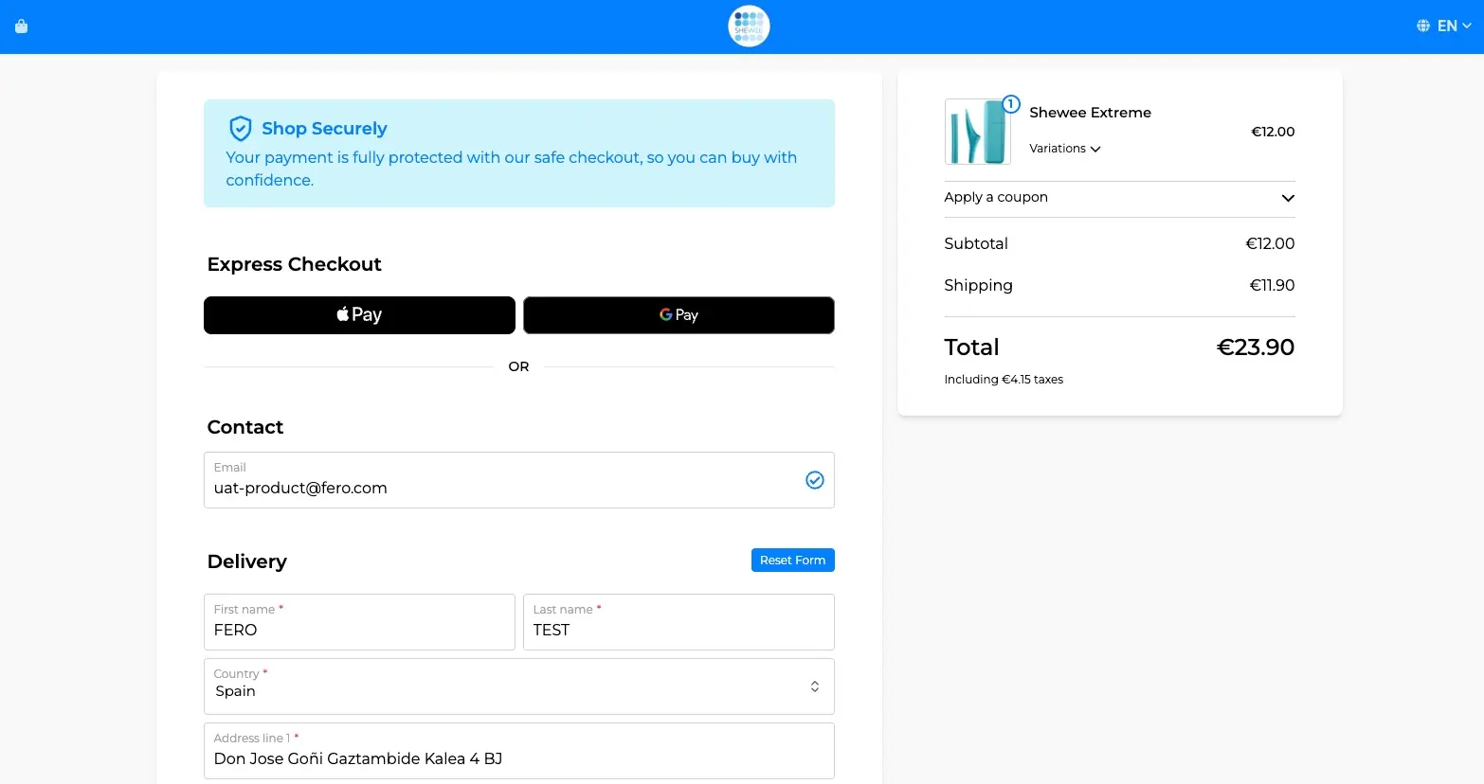Screen dimensions: 1484x784
Task: Click the Shewee Extreme product name
Action: click(1090, 113)
